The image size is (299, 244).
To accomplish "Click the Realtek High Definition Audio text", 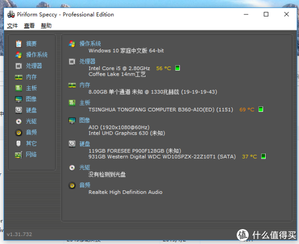I will coord(126,192).
